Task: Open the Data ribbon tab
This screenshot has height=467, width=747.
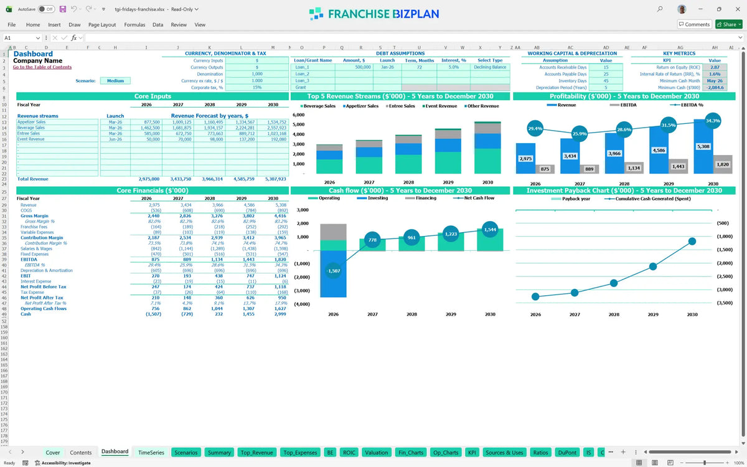Action: pos(158,25)
